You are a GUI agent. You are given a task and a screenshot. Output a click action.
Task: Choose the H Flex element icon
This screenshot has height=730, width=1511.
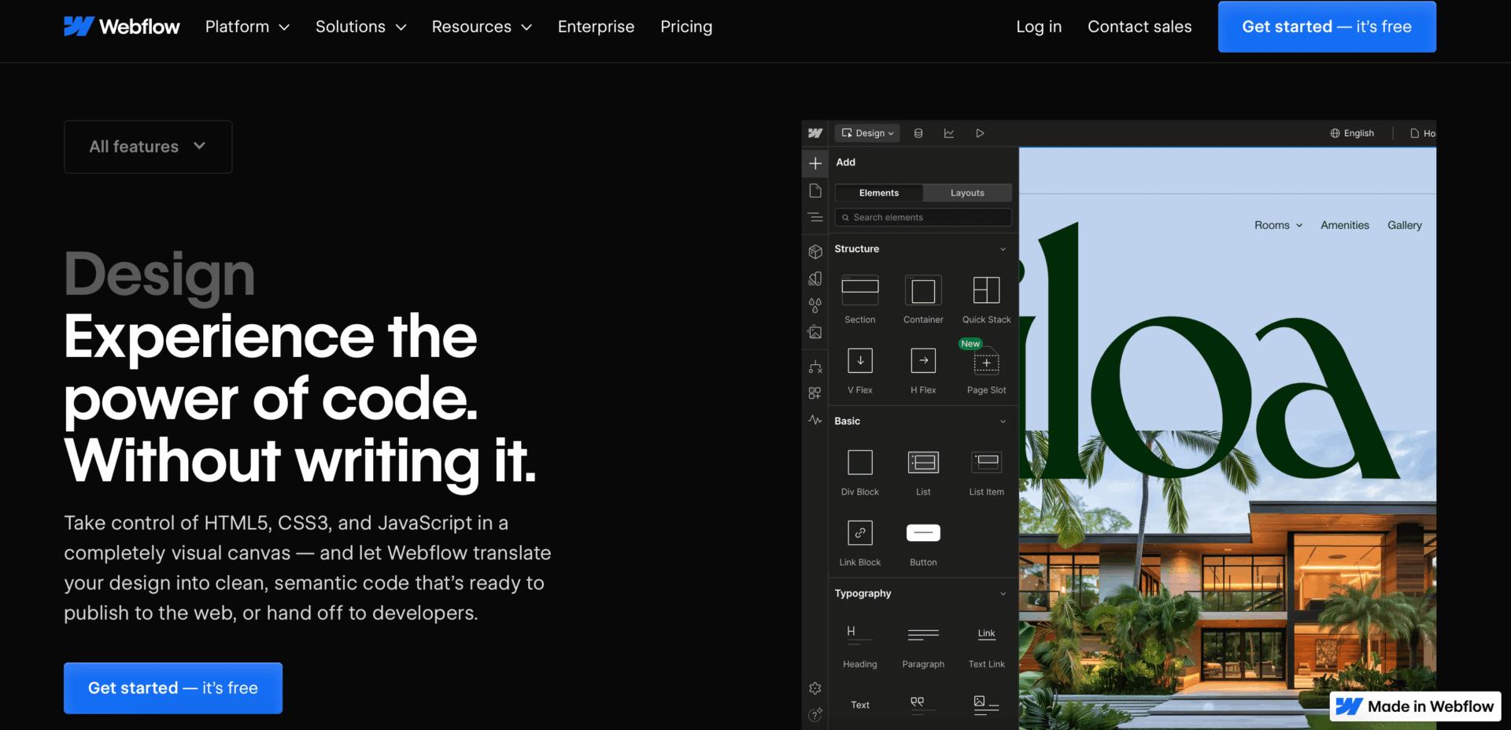pyautogui.click(x=922, y=360)
